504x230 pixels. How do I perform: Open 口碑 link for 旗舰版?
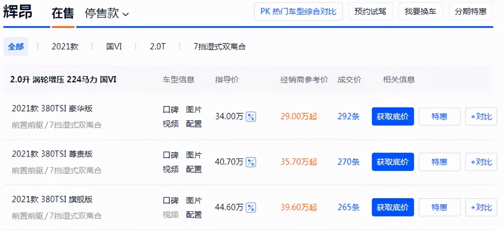pos(170,200)
